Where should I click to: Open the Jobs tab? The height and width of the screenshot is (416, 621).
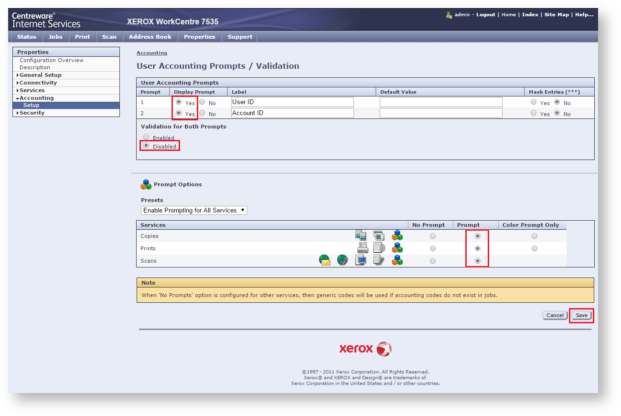(x=56, y=37)
